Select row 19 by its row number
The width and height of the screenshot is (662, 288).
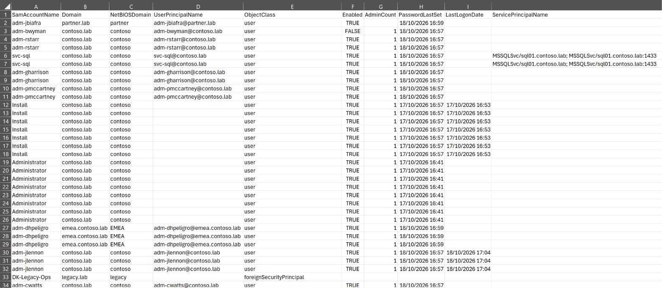point(6,162)
